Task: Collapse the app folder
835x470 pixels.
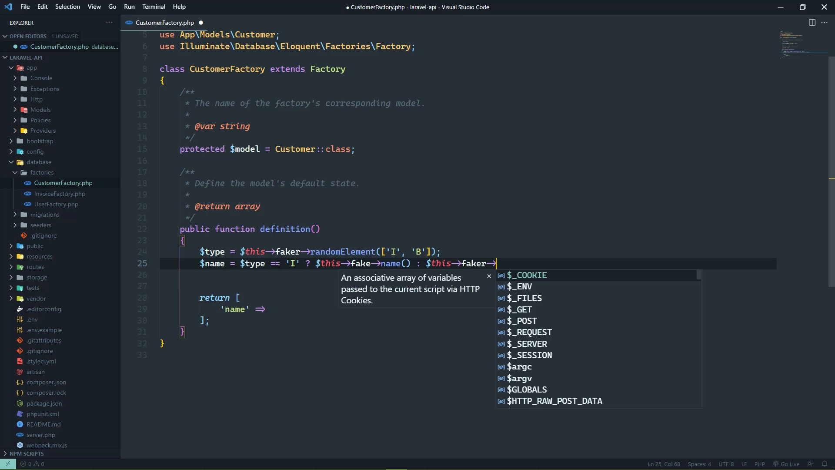Action: tap(32, 68)
